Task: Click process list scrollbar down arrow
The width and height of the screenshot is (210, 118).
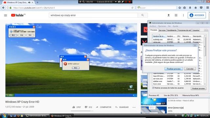Action: tap(205, 84)
